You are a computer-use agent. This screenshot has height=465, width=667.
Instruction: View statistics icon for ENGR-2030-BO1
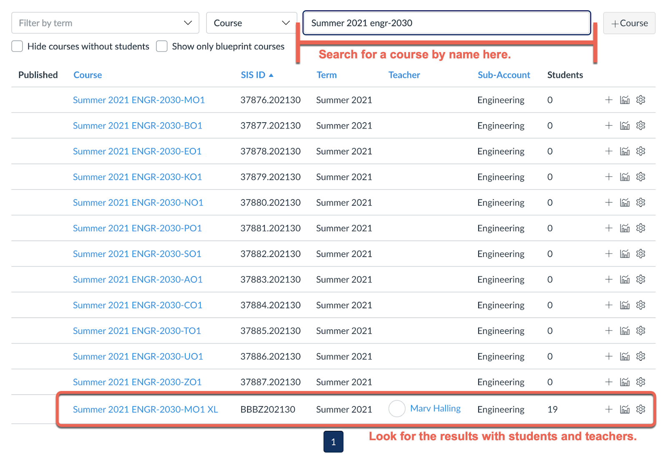click(x=624, y=126)
